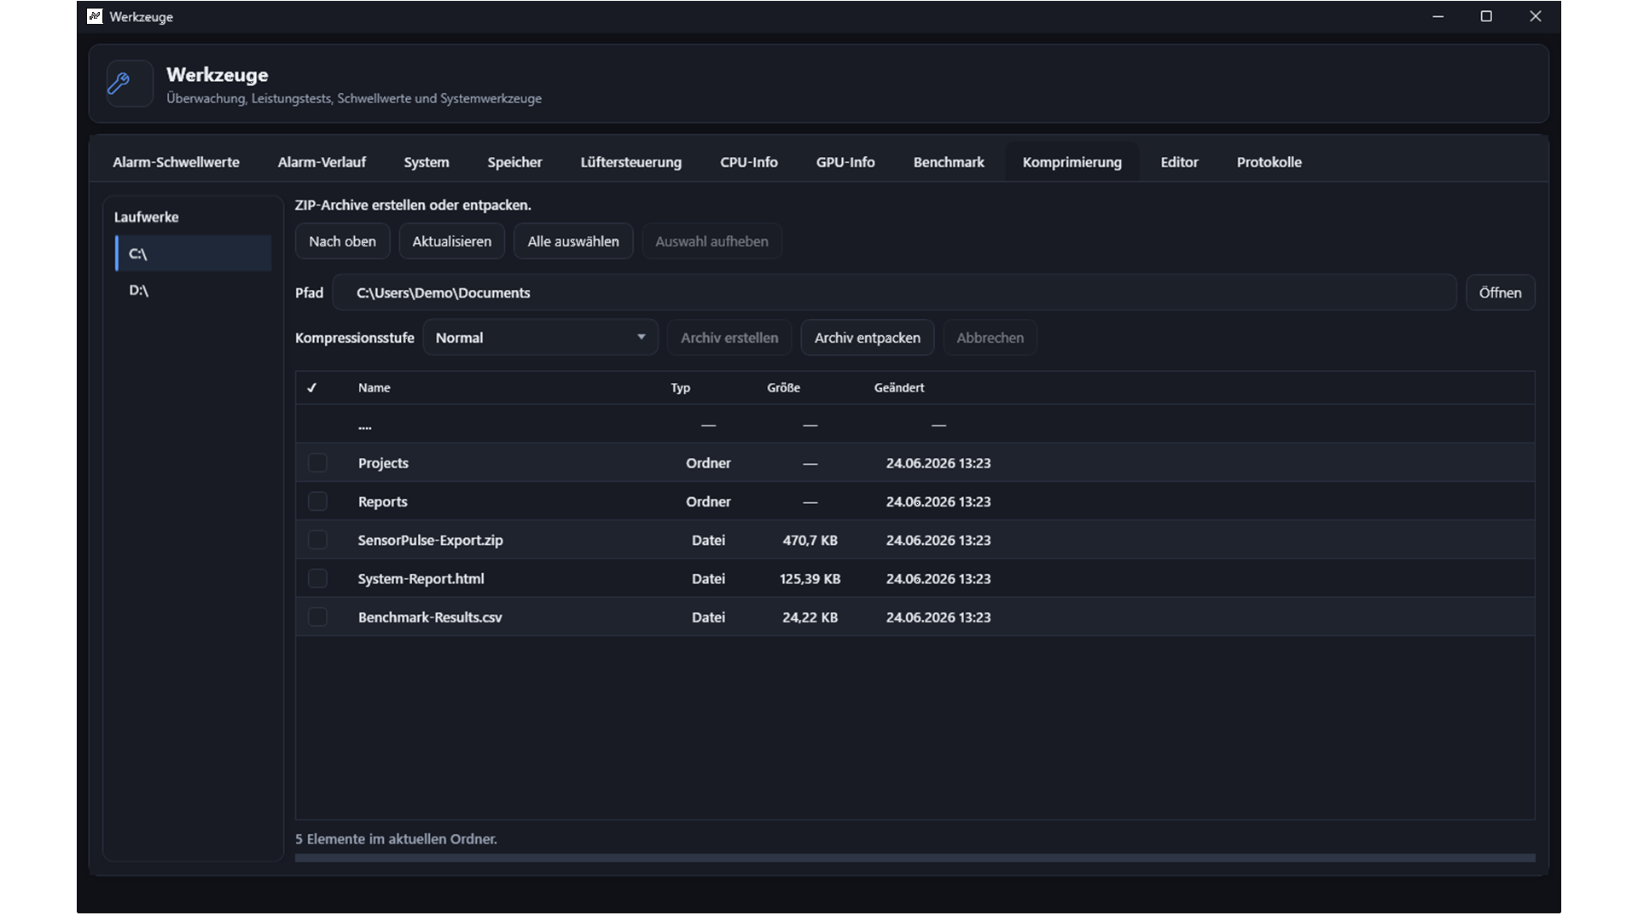Click the app icon in title bar
1638x921 pixels.
click(95, 16)
